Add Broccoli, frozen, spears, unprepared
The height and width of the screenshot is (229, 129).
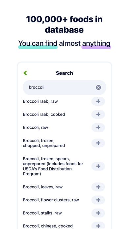(x=98, y=166)
